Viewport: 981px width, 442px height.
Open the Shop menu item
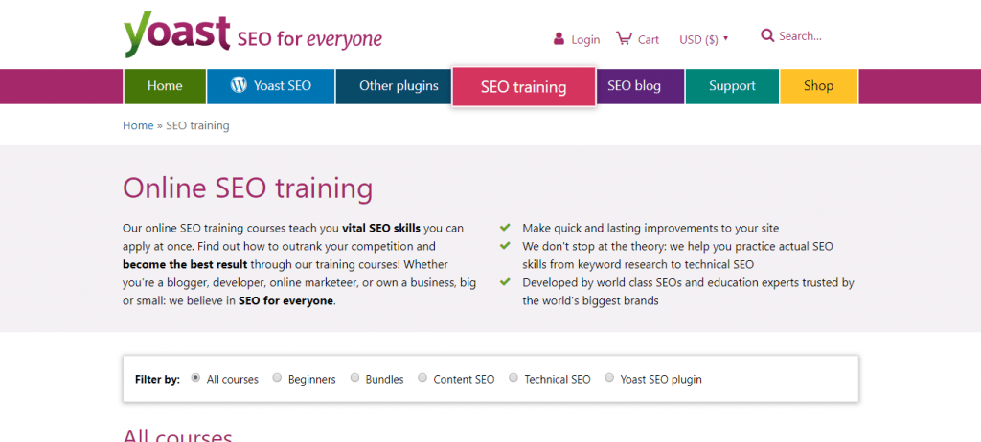point(818,86)
